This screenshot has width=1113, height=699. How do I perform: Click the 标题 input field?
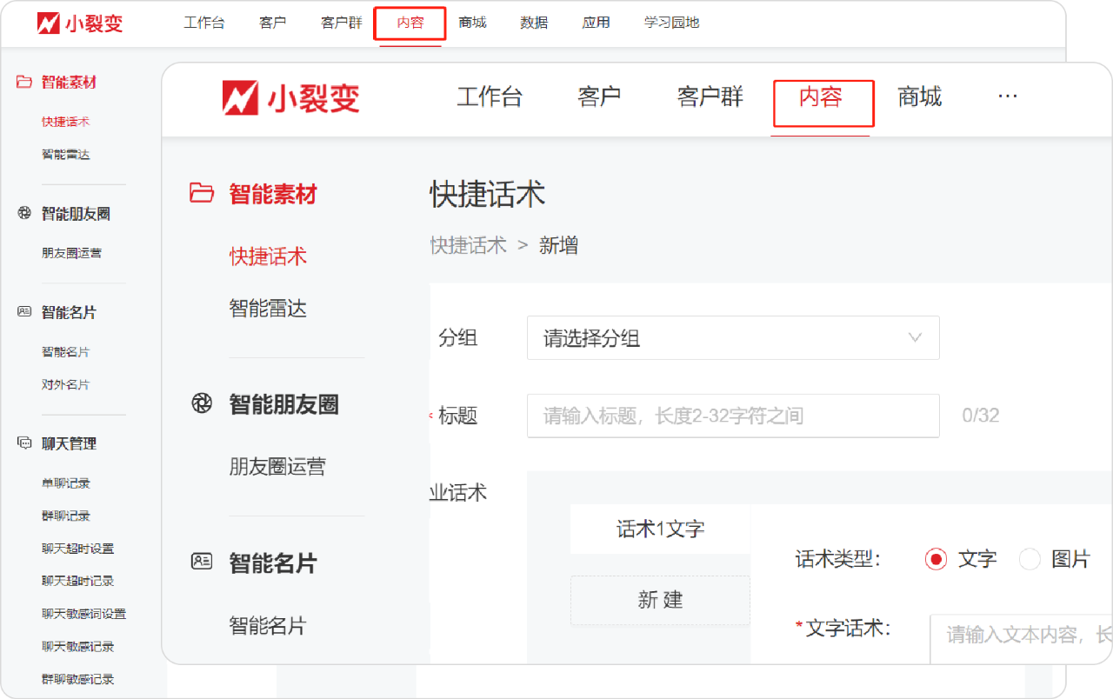pyautogui.click(x=732, y=416)
